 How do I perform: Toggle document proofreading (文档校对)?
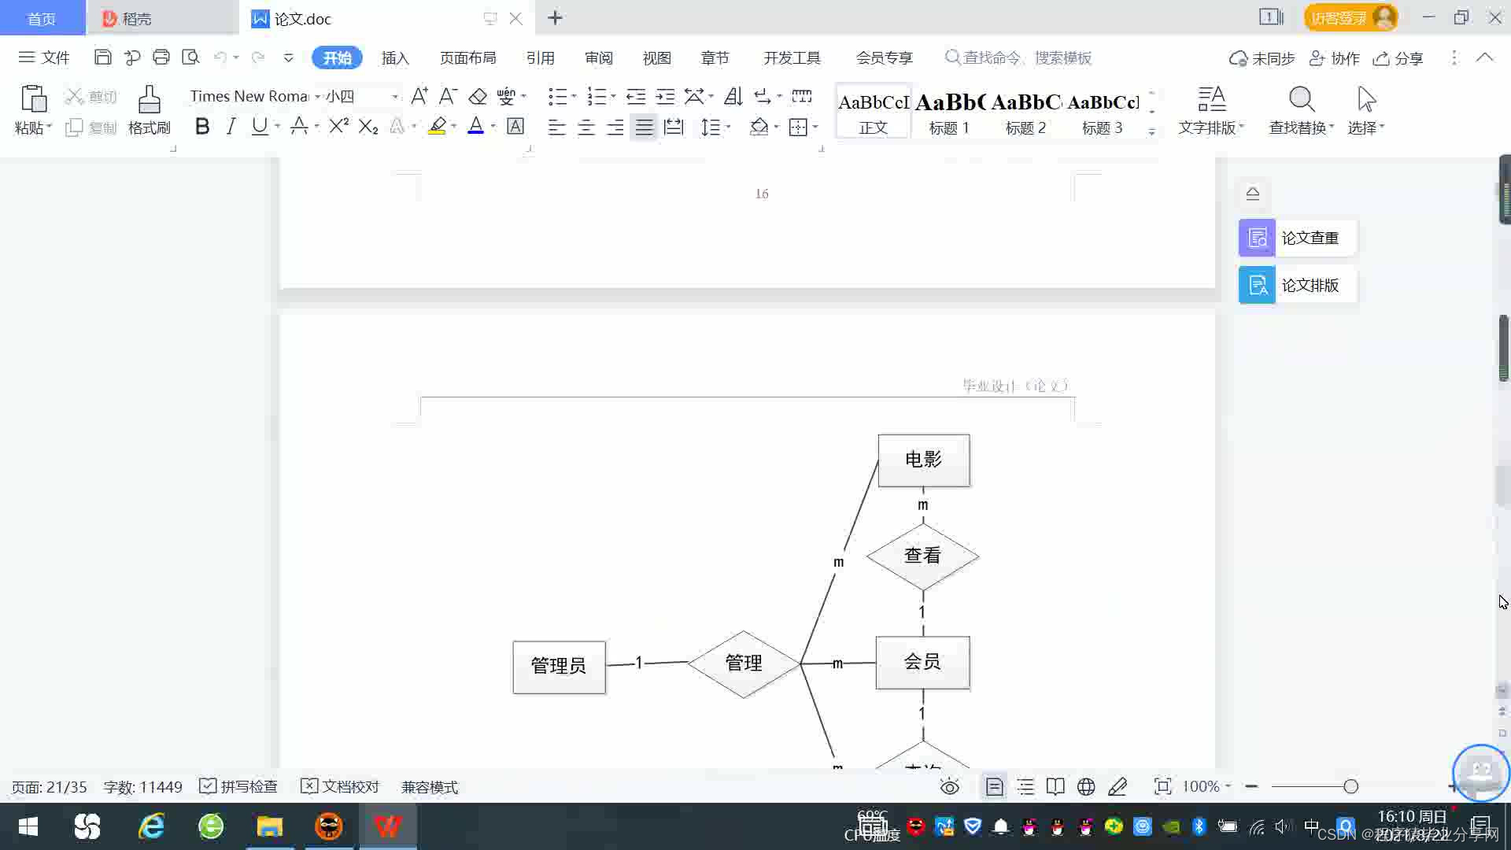340,787
